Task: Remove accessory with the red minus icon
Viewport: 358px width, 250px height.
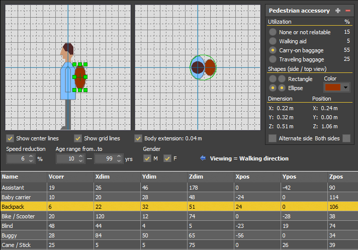Action: tap(348, 11)
